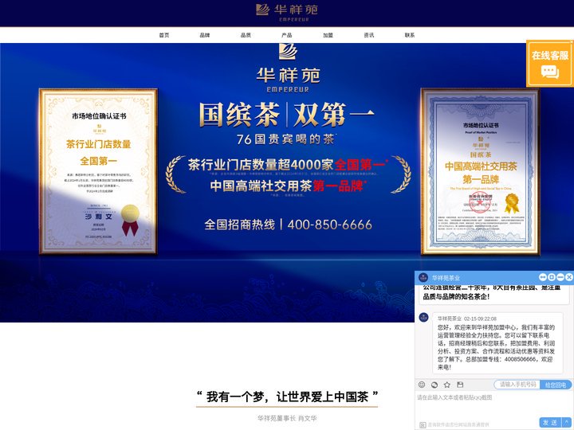Click the provider icon at chat bottom
Screen dimensions: 574x430
point(423,424)
